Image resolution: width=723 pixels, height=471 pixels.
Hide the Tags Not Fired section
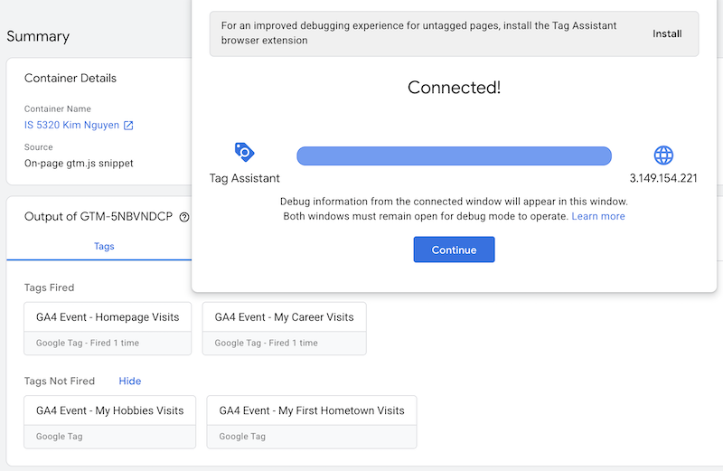pyautogui.click(x=129, y=381)
